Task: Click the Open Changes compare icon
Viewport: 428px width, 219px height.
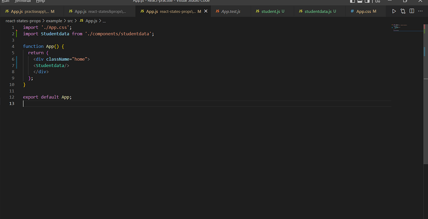Action: coord(403,11)
